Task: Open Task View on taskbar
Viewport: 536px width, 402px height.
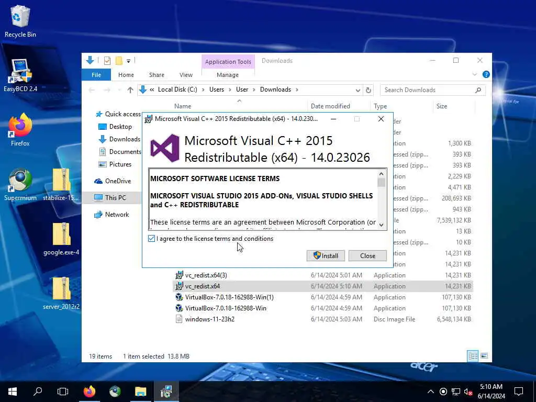Action: coord(63,392)
